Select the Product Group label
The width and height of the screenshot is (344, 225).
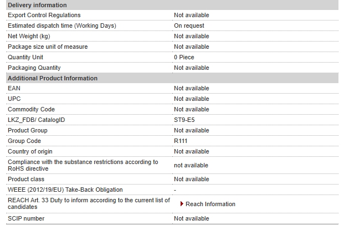coord(28,130)
